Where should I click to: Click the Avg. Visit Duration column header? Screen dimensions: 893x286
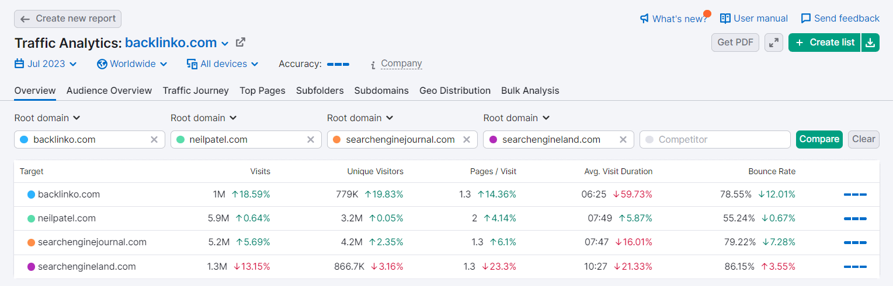[x=619, y=172]
